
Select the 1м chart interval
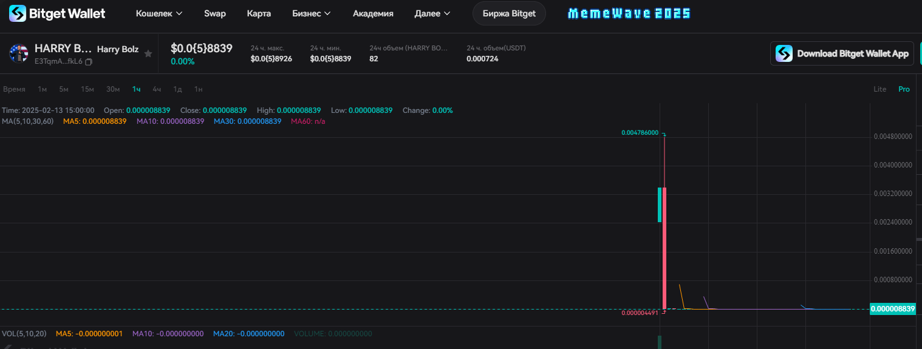click(42, 89)
